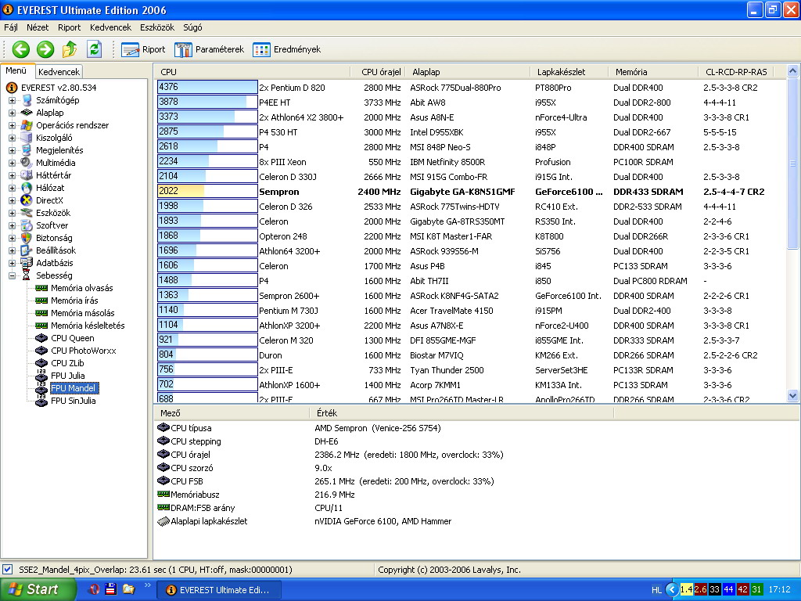The width and height of the screenshot is (801, 601).
Task: Open the Memória késleltetés benchmark icon
Action: click(41, 326)
